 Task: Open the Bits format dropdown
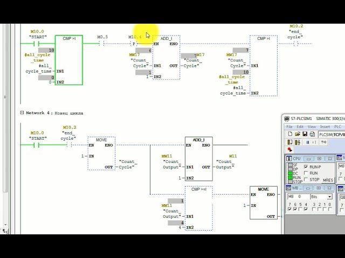point(329,197)
